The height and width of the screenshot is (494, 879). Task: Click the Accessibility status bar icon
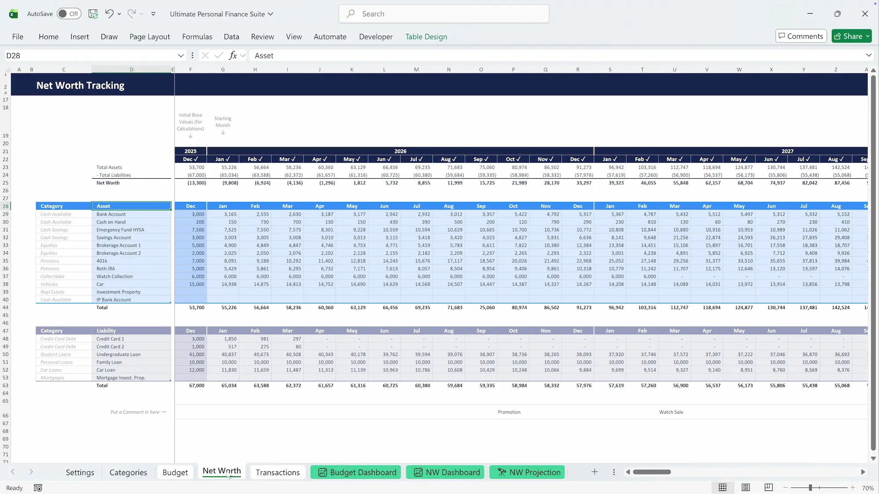tap(38, 488)
